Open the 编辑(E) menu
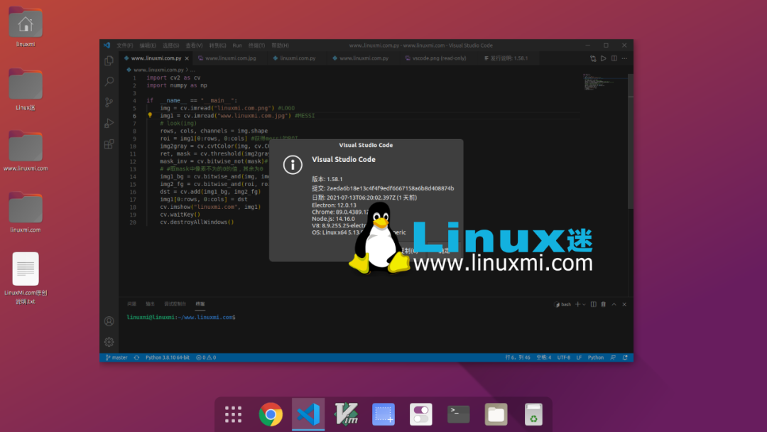 (x=147, y=45)
